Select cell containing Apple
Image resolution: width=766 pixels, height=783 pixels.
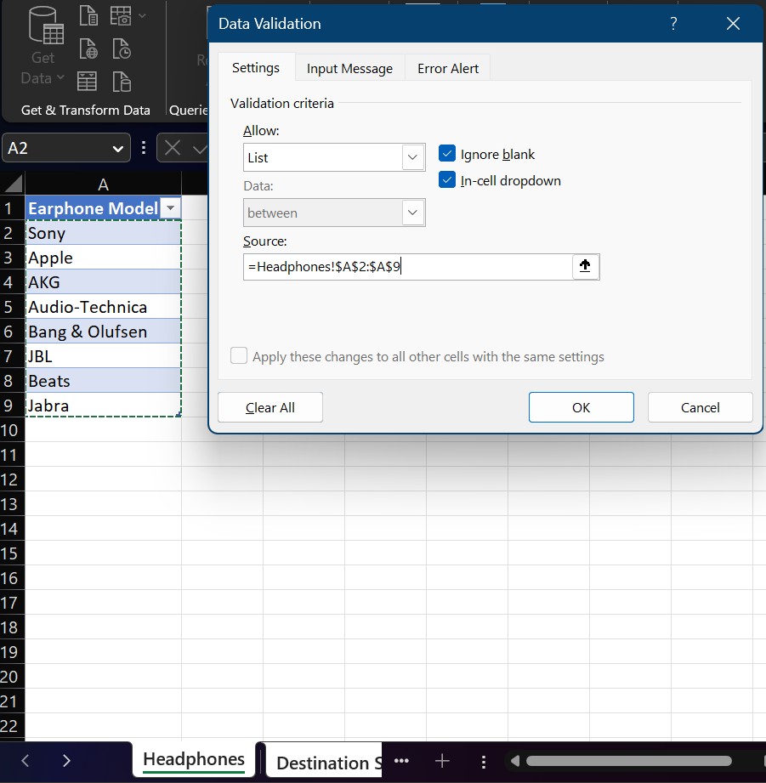click(103, 257)
